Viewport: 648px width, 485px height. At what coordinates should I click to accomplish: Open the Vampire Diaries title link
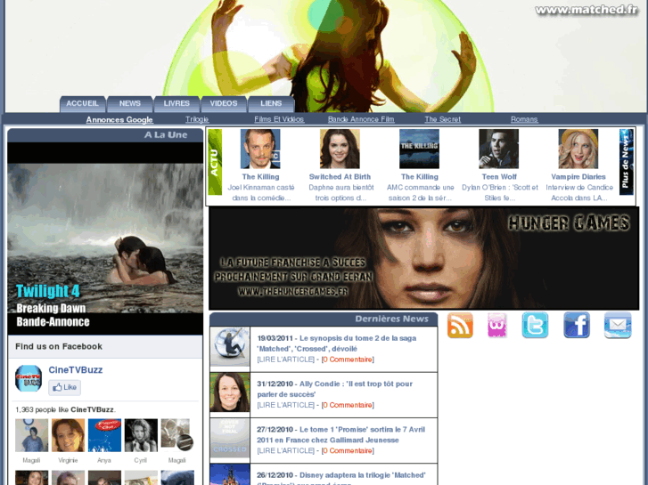pyautogui.click(x=578, y=177)
